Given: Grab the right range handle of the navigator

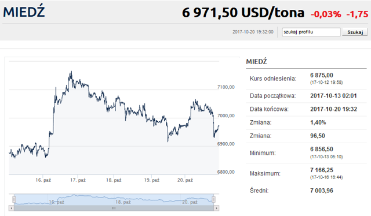Looking at the screenshot, I should 214,199.
